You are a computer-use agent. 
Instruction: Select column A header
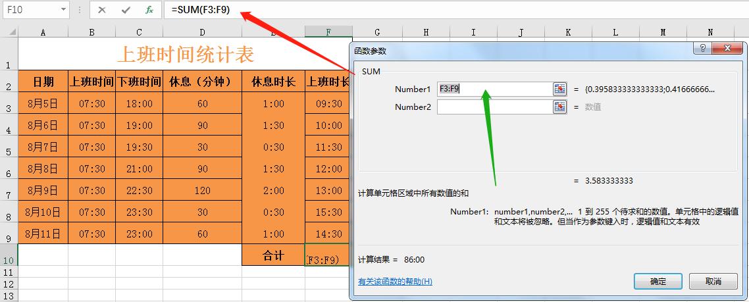click(x=43, y=32)
